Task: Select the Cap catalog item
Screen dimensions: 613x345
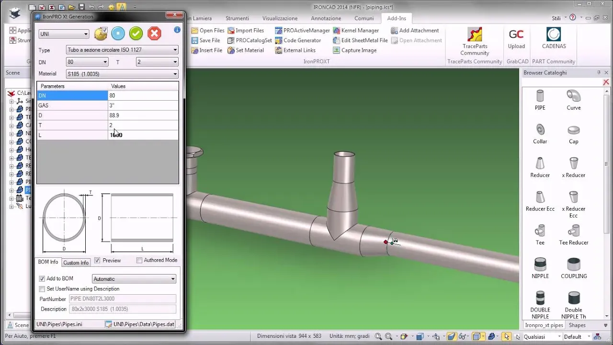Action: coord(574,134)
